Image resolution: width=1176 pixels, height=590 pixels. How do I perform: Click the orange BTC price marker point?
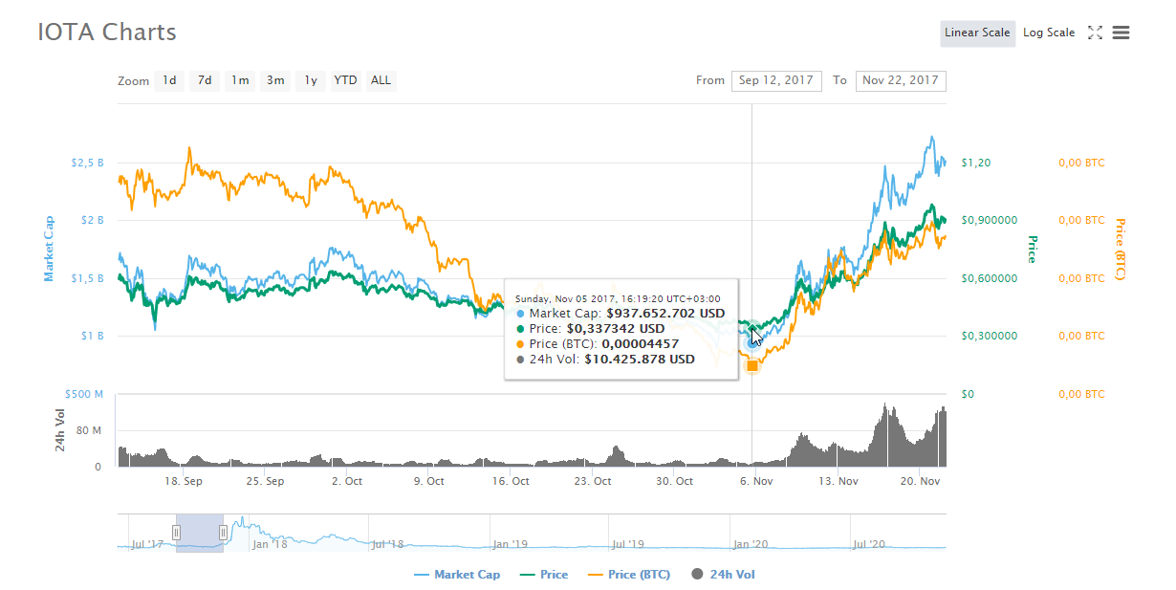pyautogui.click(x=752, y=365)
